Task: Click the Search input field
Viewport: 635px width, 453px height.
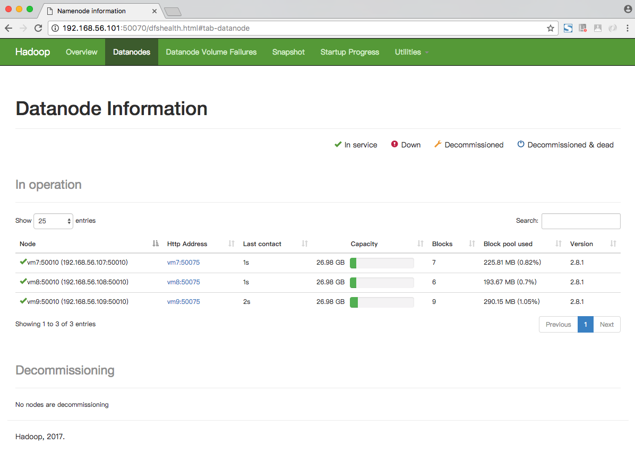Action: [x=580, y=221]
